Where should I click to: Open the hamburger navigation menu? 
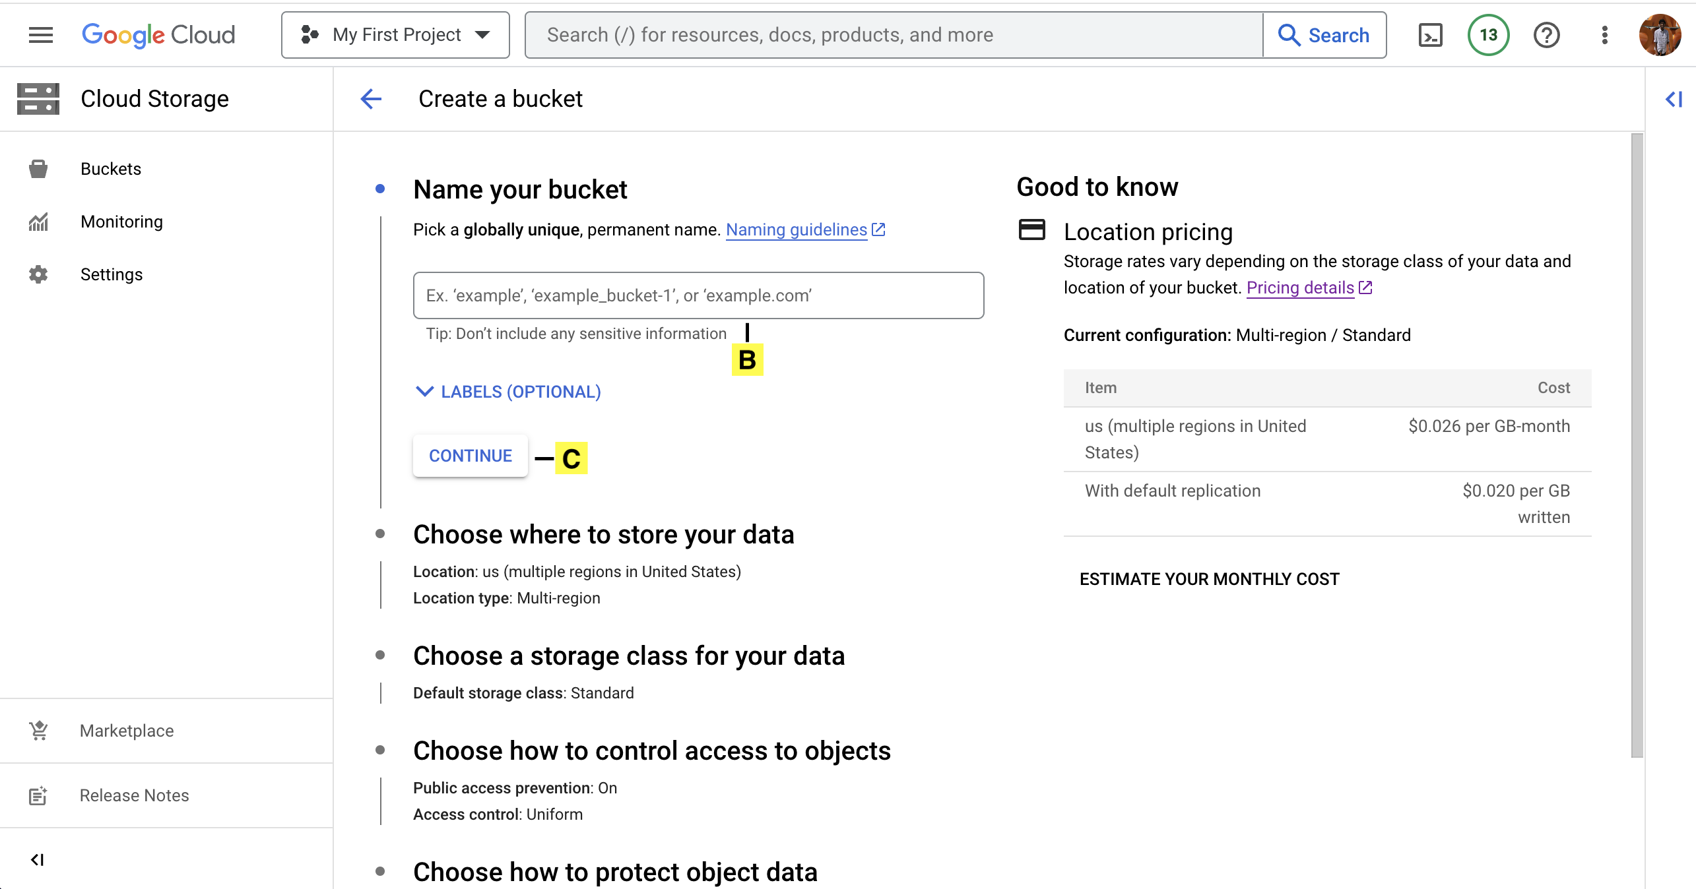(41, 35)
